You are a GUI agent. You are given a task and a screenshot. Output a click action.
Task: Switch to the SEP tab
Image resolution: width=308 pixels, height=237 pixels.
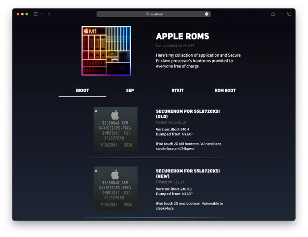click(130, 90)
